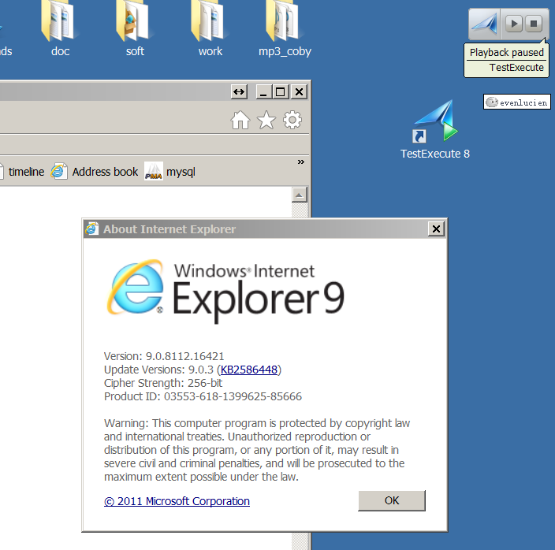The height and width of the screenshot is (550, 555).
Task: Click the Cipher Strength: 256-bit text
Action: coord(163,383)
